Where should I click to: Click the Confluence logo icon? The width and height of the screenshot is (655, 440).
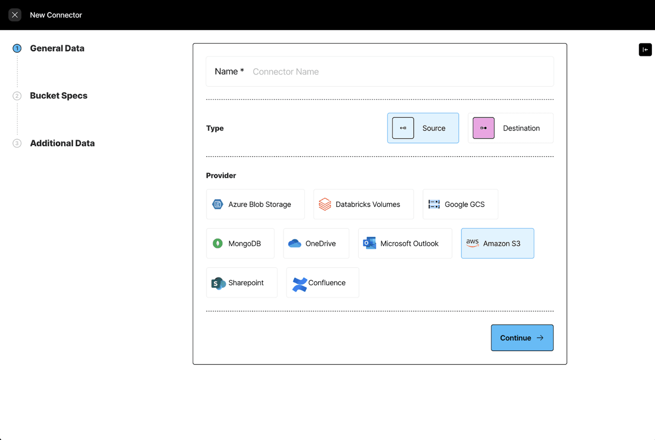[300, 284]
